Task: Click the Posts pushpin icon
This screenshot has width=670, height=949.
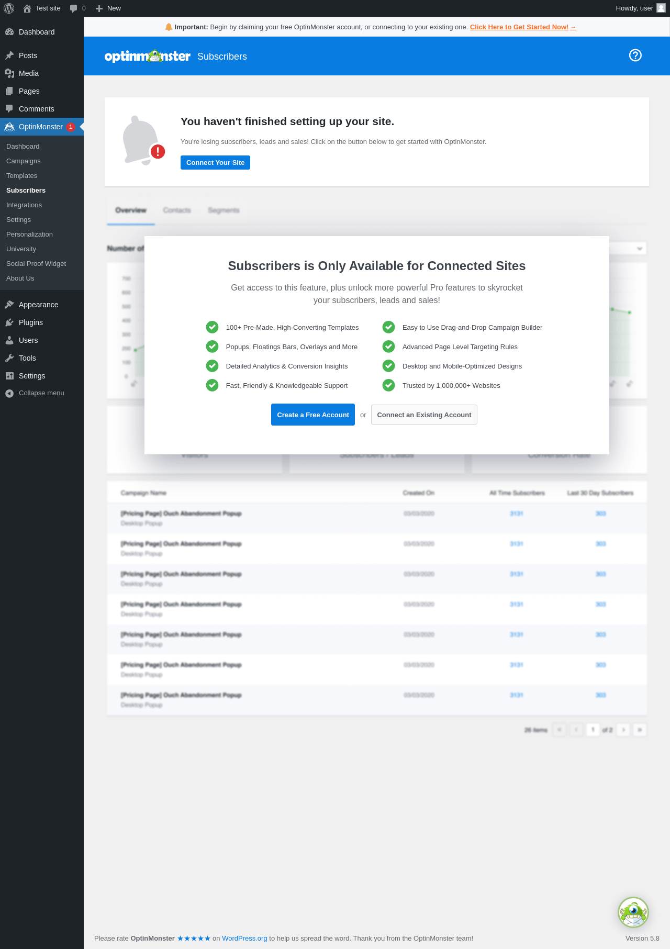Action: (x=9, y=55)
